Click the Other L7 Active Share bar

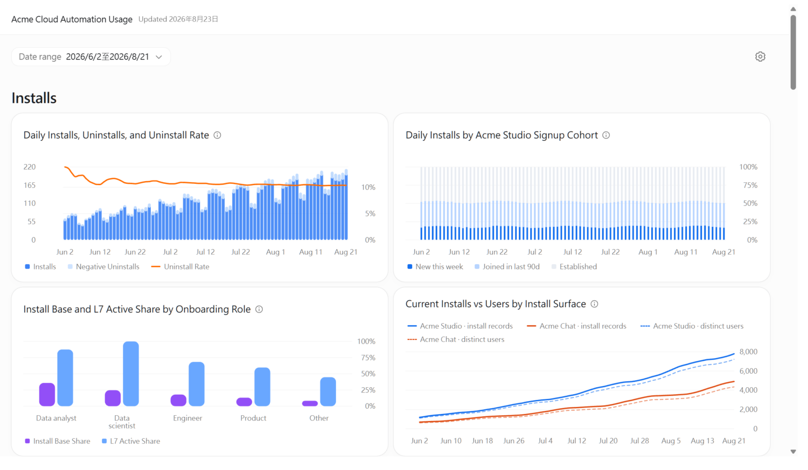point(328,391)
